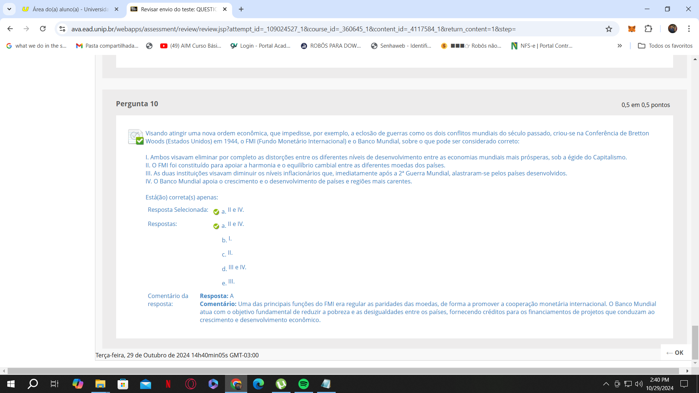Expand hidden system tray icons

point(606,384)
